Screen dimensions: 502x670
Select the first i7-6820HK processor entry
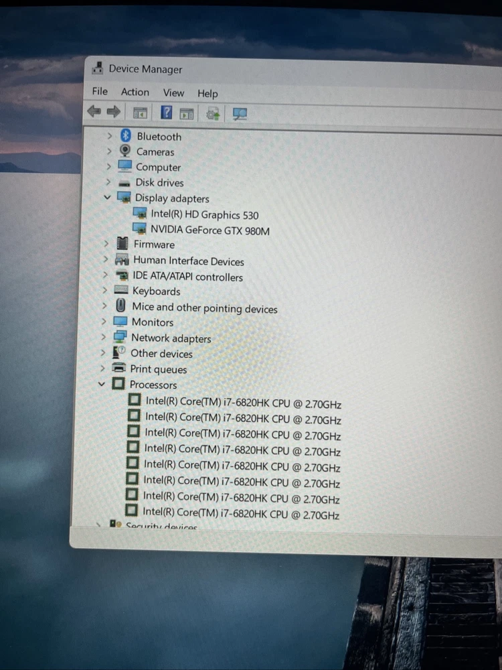[244, 402]
